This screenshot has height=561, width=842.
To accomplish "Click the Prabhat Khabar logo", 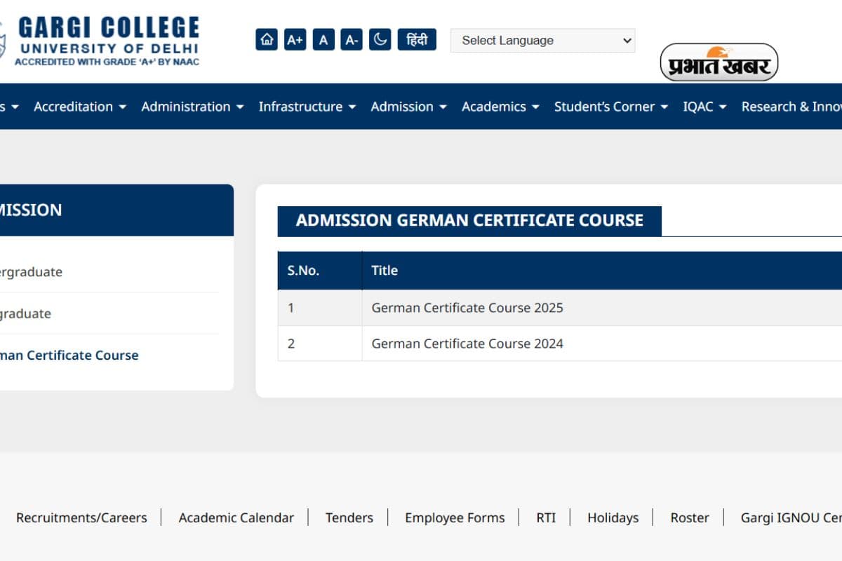I will (719, 63).
